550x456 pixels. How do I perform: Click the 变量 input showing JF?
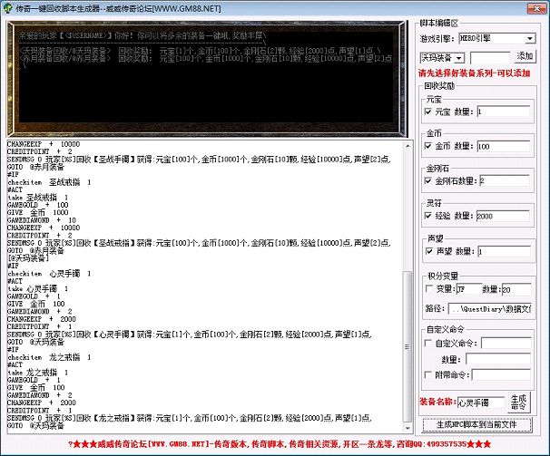coord(469,289)
